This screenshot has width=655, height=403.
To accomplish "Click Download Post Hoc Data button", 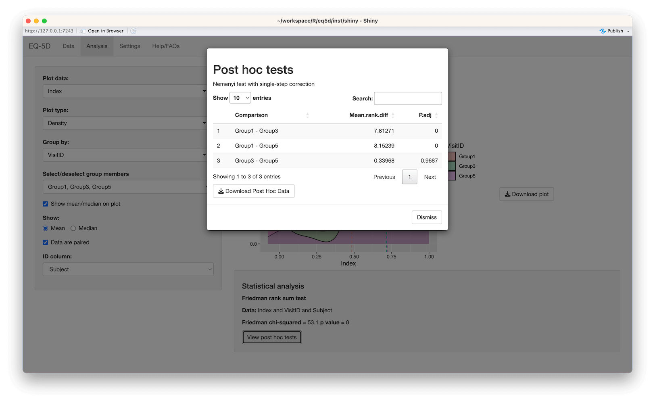I will [x=254, y=191].
